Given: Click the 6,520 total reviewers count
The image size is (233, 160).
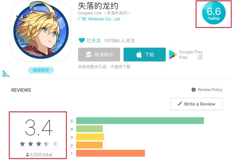Looking at the screenshot, I should [39, 155].
